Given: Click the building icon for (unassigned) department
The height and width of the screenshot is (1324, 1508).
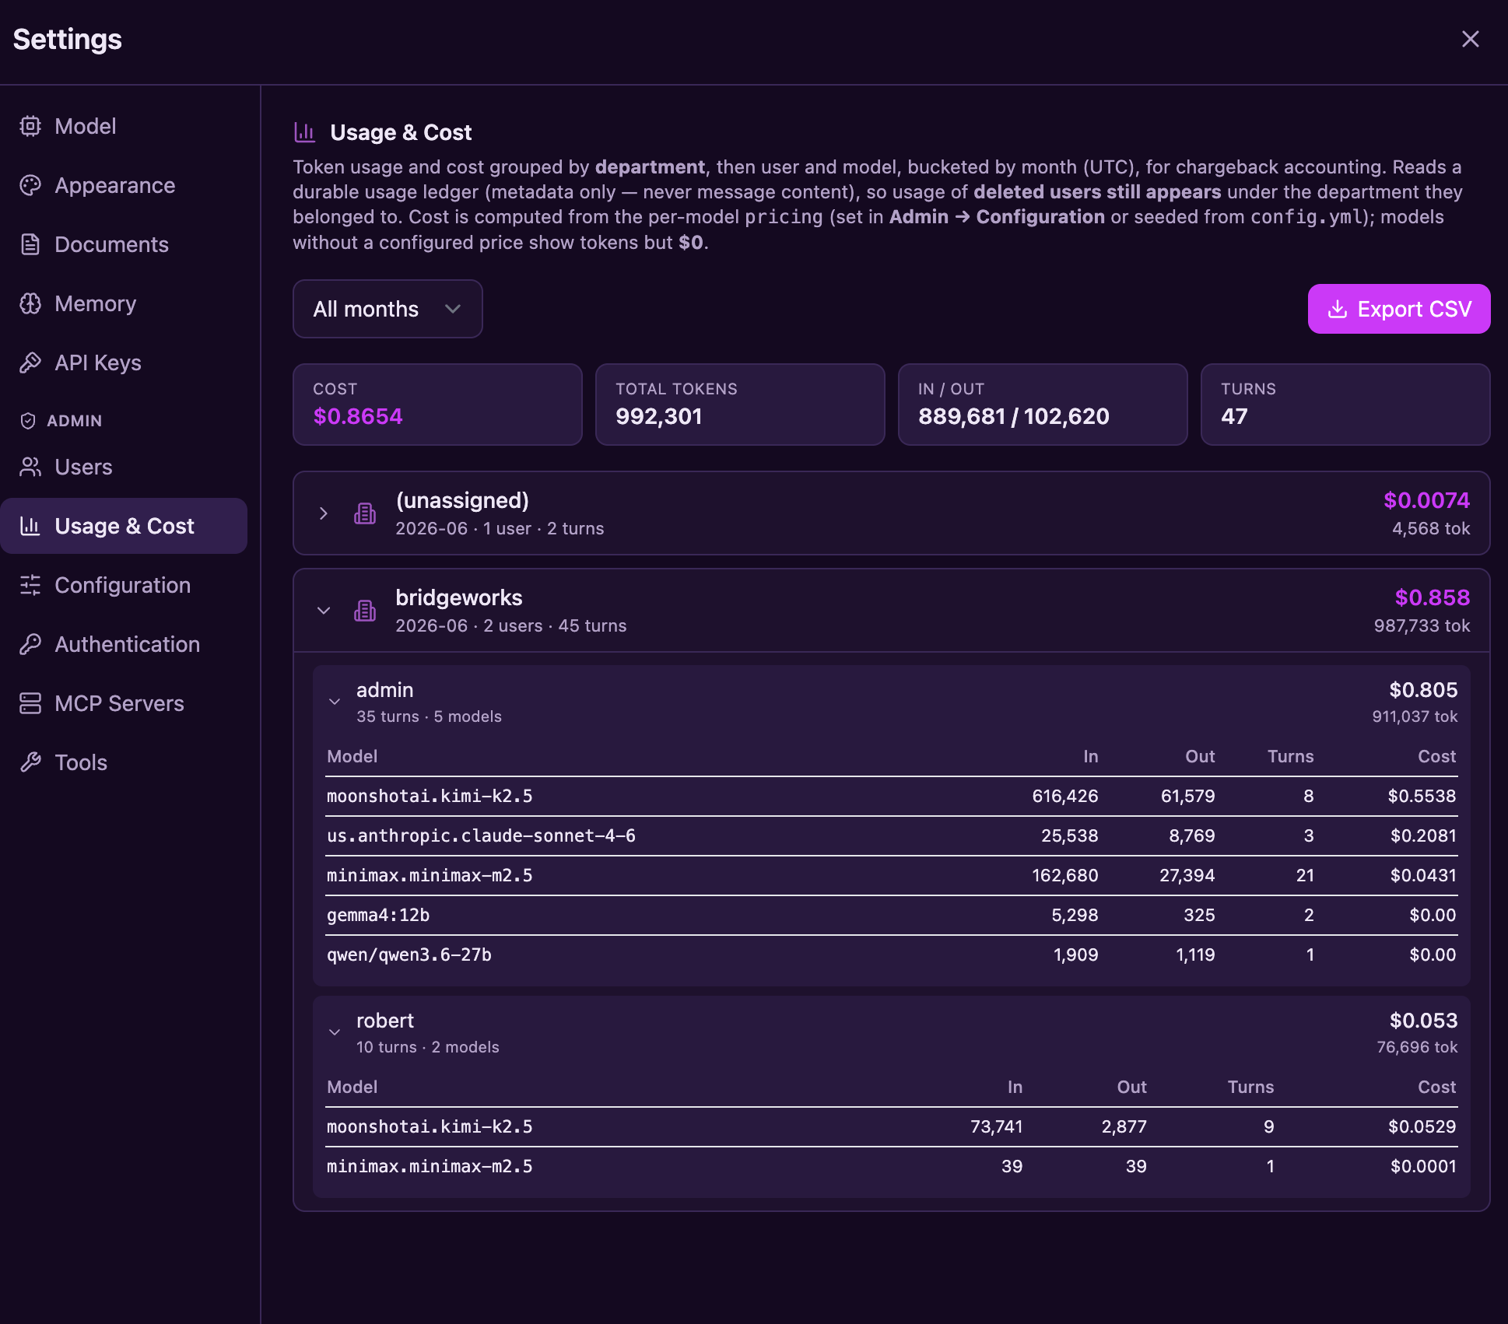Looking at the screenshot, I should tap(365, 513).
